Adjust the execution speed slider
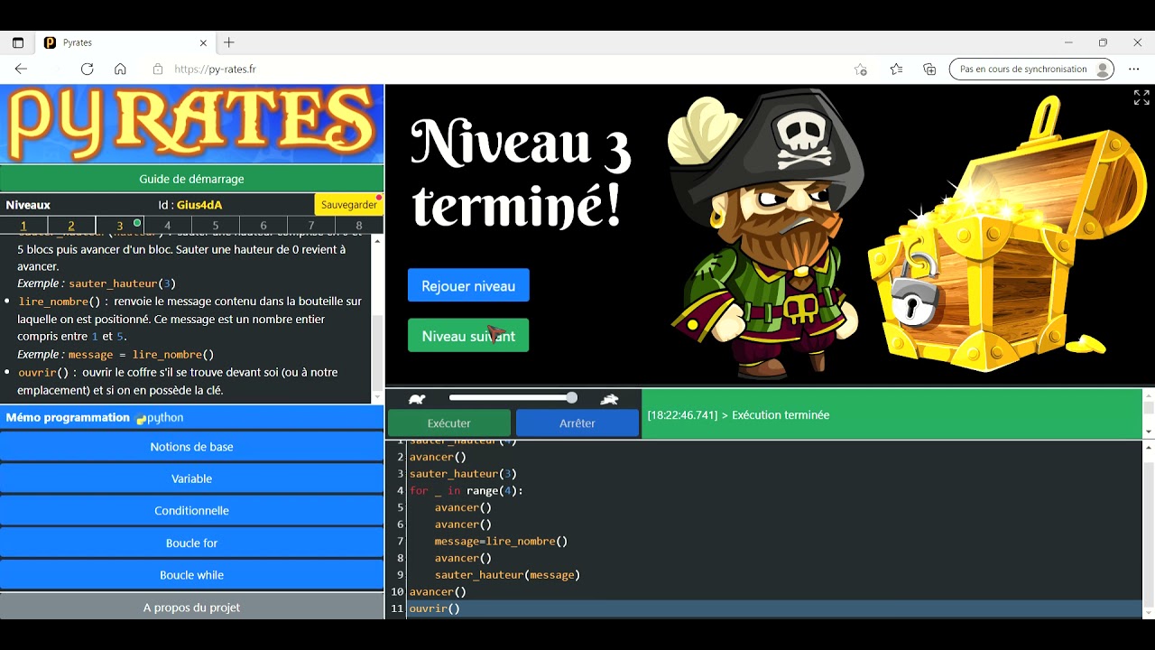The height and width of the screenshot is (650, 1155). [x=513, y=398]
